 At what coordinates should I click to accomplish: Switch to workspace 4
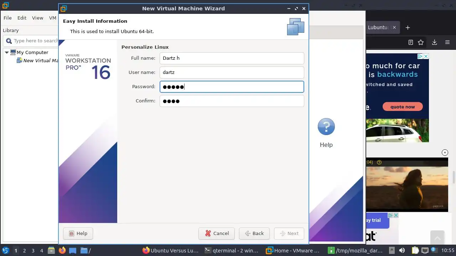[41, 251]
